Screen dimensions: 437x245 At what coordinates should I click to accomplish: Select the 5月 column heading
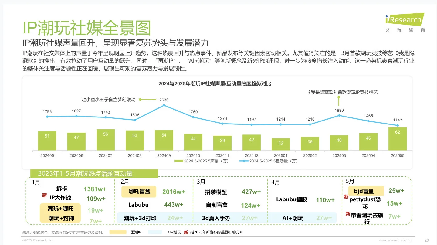point(350,181)
